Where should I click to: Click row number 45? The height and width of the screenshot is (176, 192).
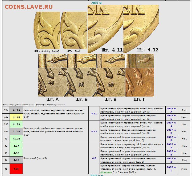[x=6, y=169]
